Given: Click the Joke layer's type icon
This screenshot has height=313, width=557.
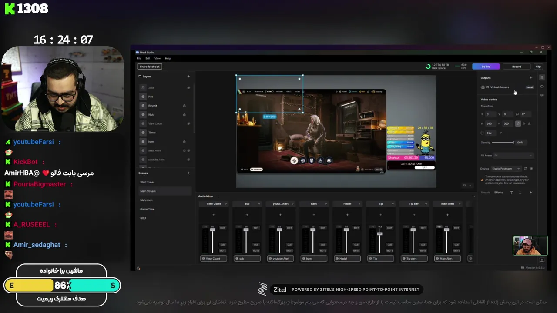Looking at the screenshot, I should coord(143,87).
